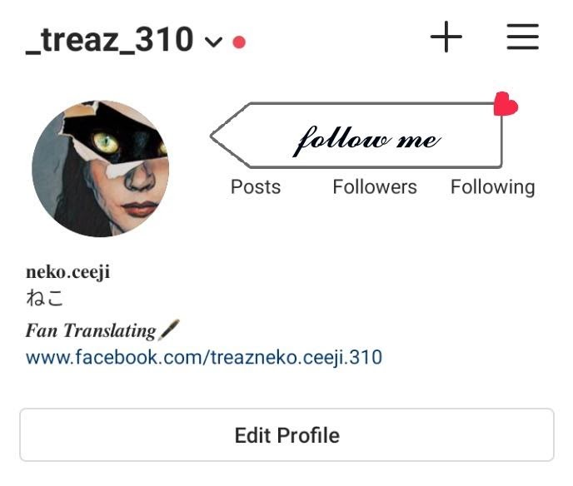Click the red notification dot
Screen dimensions: 573x486
tap(239, 42)
